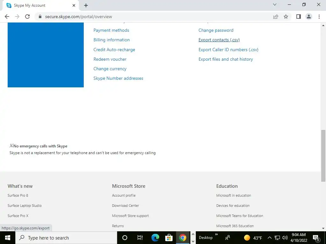Open Chrome three-dot menu
The width and height of the screenshot is (326, 244).
(x=319, y=17)
